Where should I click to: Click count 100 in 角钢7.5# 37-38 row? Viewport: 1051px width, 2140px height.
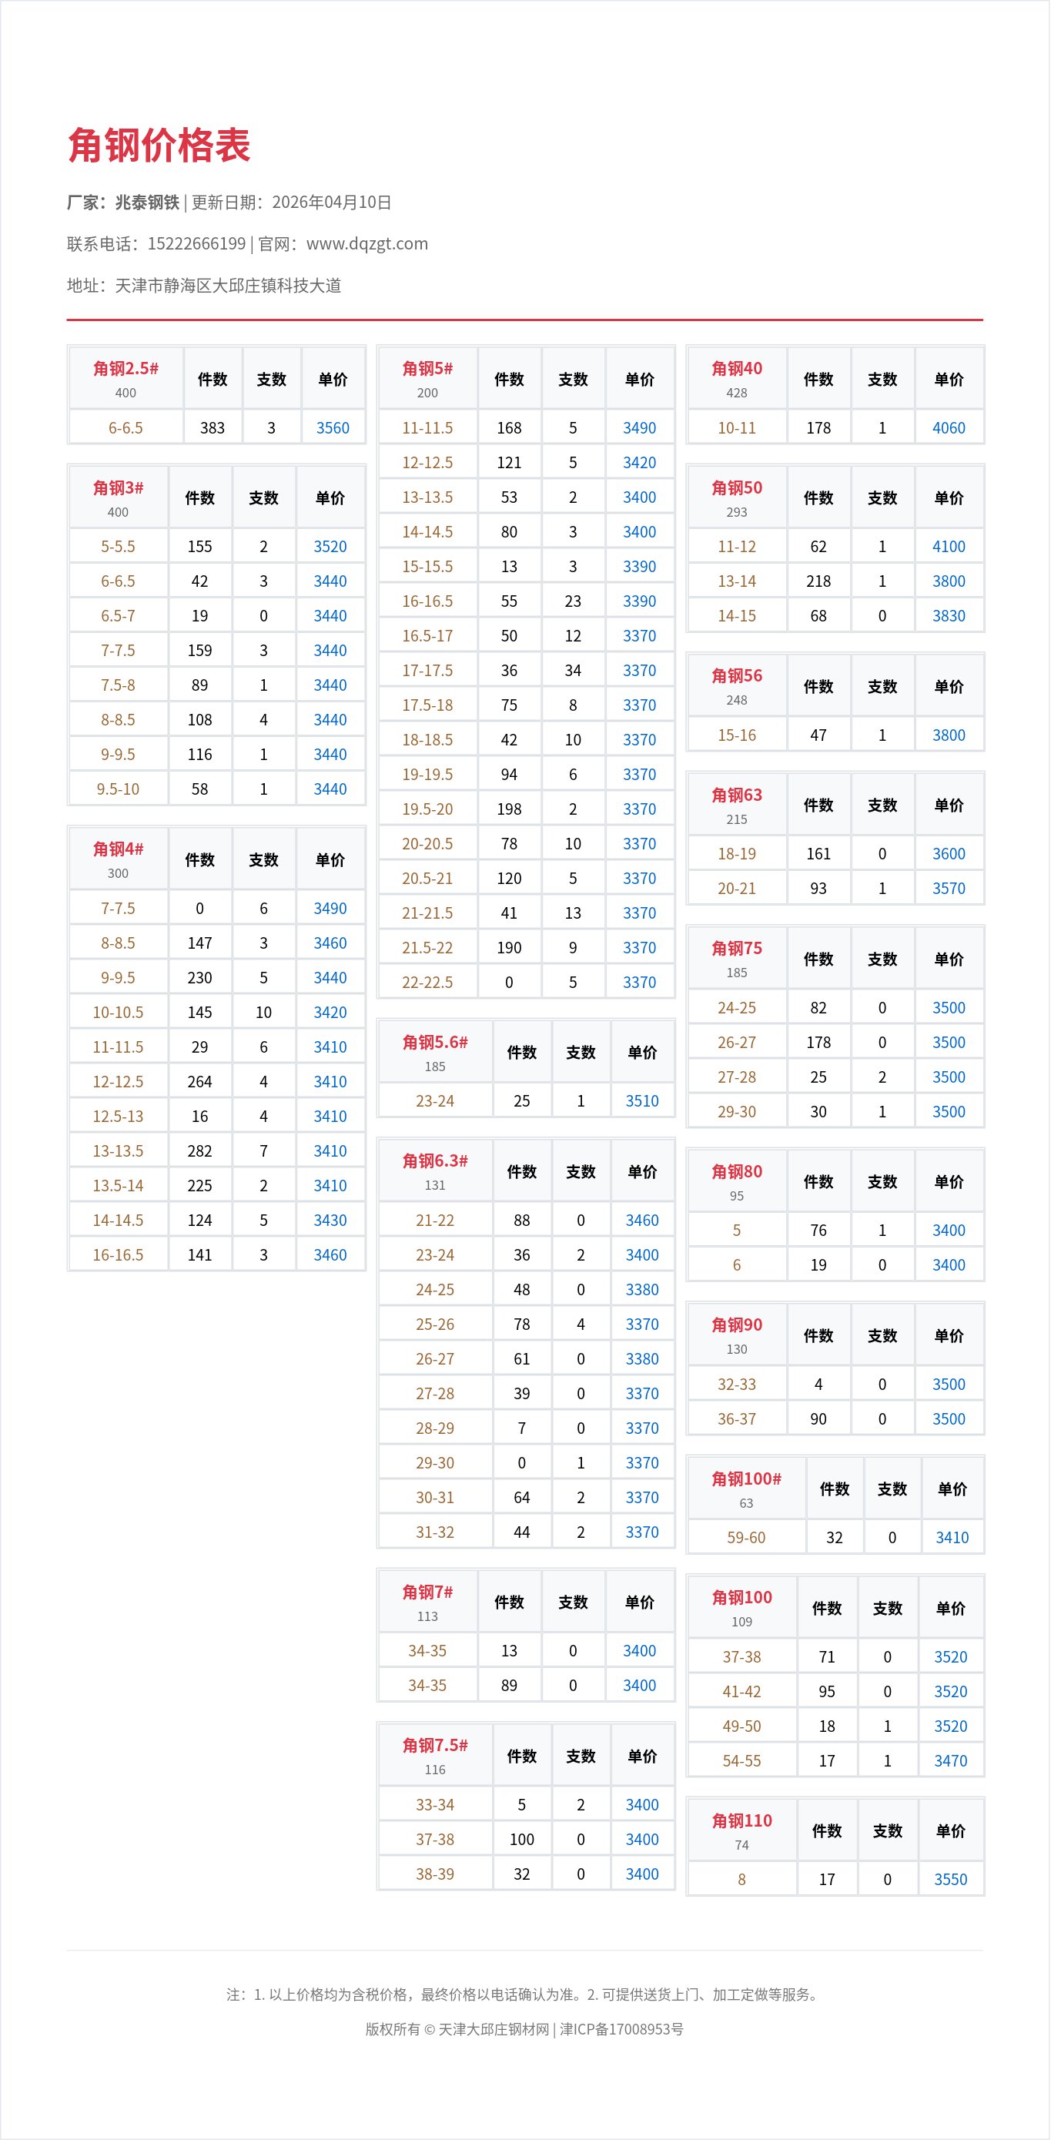click(522, 1839)
